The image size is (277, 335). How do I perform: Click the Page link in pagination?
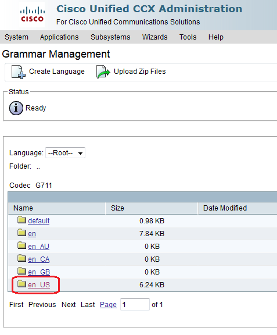[108, 304]
